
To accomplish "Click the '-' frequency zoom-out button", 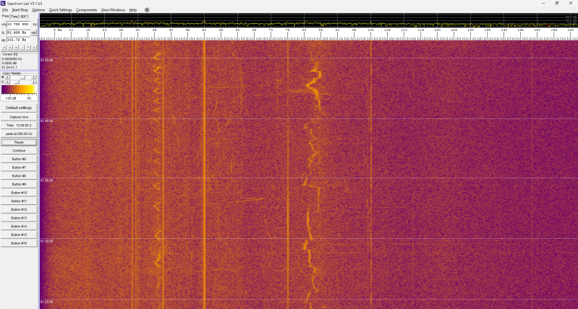I will coord(22,48).
